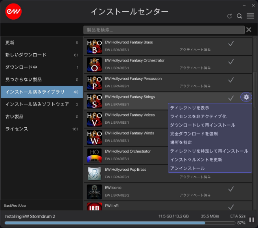Screen dimensions: 258x228
Task: Select 場所を特定 menu entry
Action: [210, 142]
